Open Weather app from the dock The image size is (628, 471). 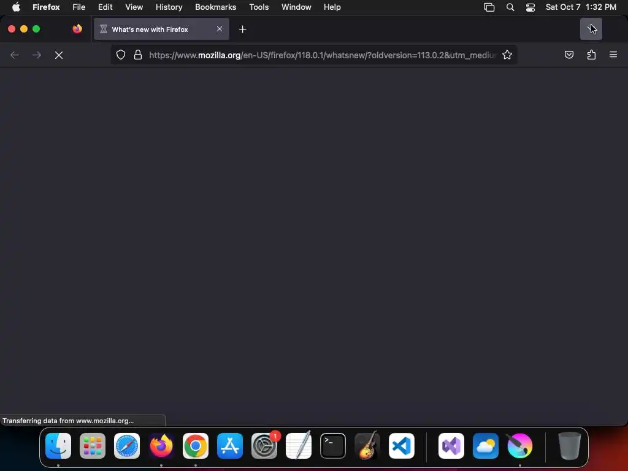pyautogui.click(x=486, y=446)
